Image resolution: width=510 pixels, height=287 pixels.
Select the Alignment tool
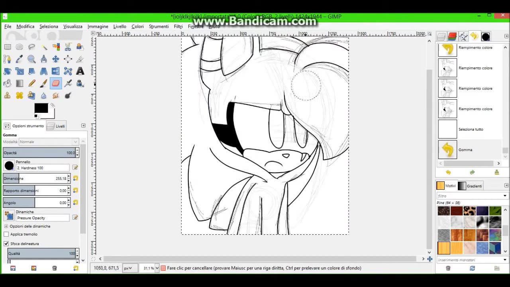pyautogui.click(x=68, y=59)
